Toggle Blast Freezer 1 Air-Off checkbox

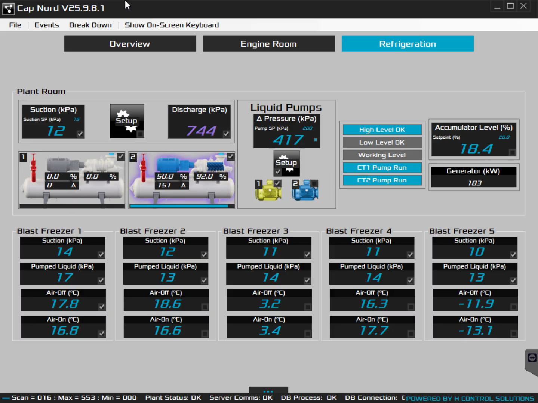[x=101, y=307]
